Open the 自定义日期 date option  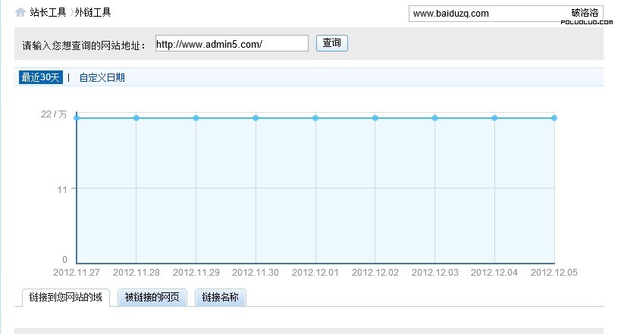(x=102, y=77)
